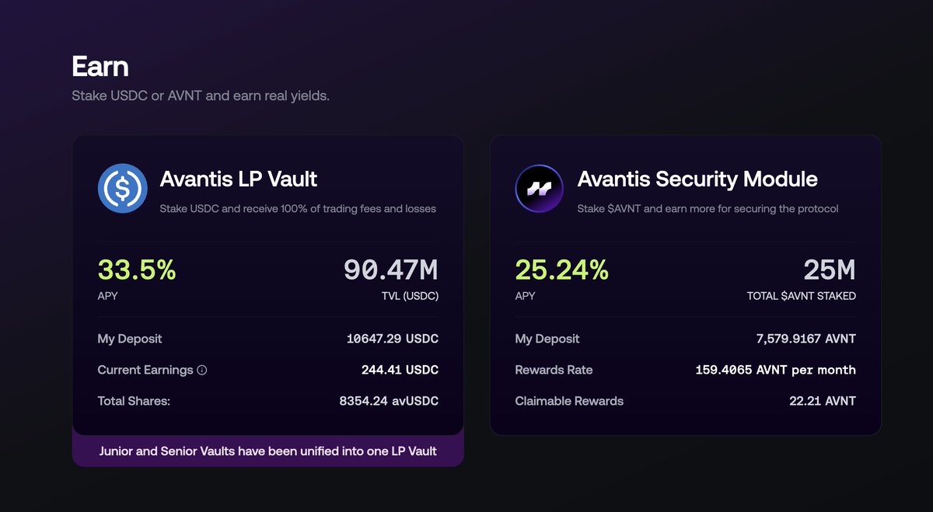The height and width of the screenshot is (512, 933).
Task: Click the Avantis LP Vault title text
Action: [x=239, y=179]
